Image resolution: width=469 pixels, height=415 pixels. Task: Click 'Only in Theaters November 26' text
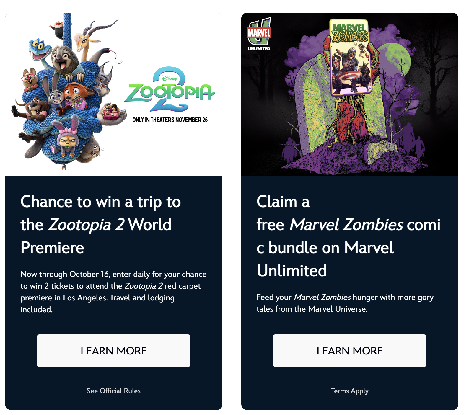click(170, 120)
